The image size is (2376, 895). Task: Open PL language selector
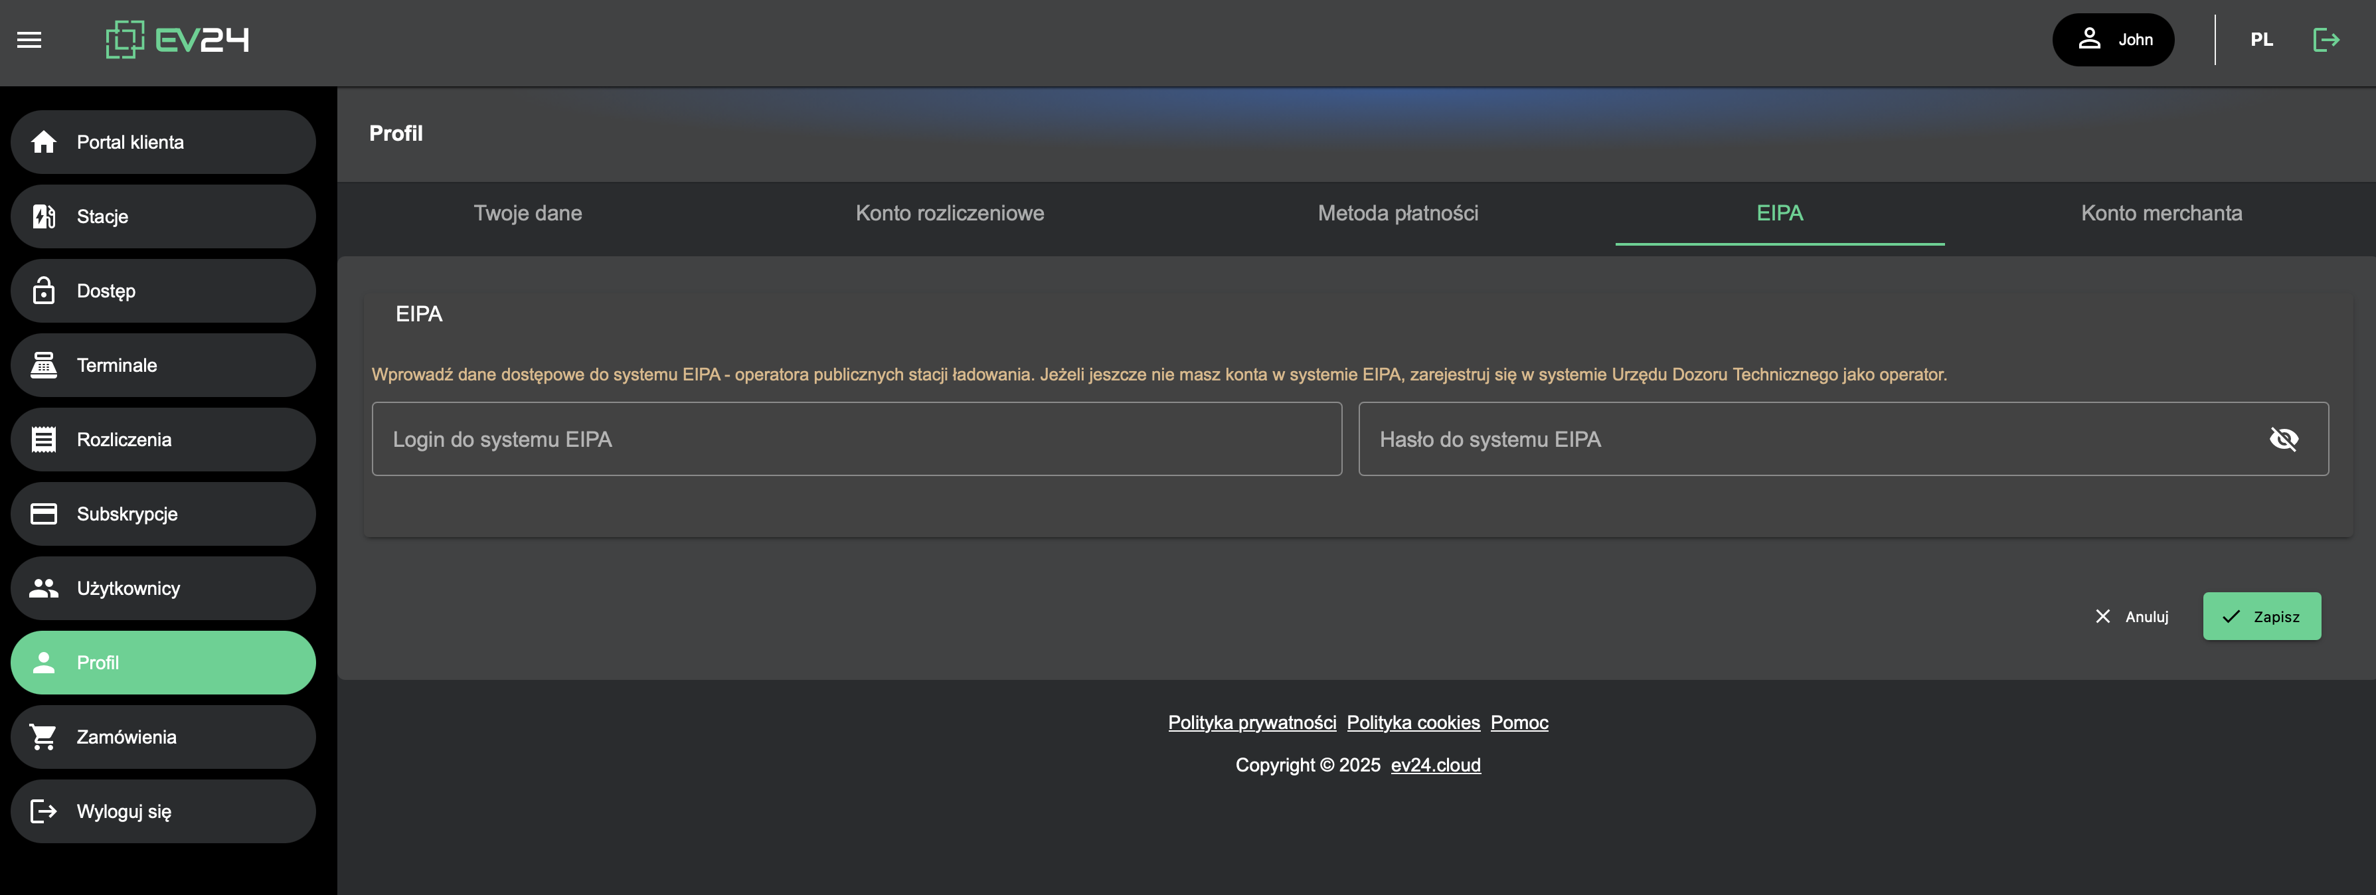(2260, 40)
